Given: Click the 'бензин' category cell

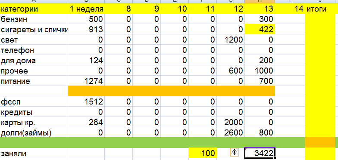Looking at the screenshot, I should (34, 19).
